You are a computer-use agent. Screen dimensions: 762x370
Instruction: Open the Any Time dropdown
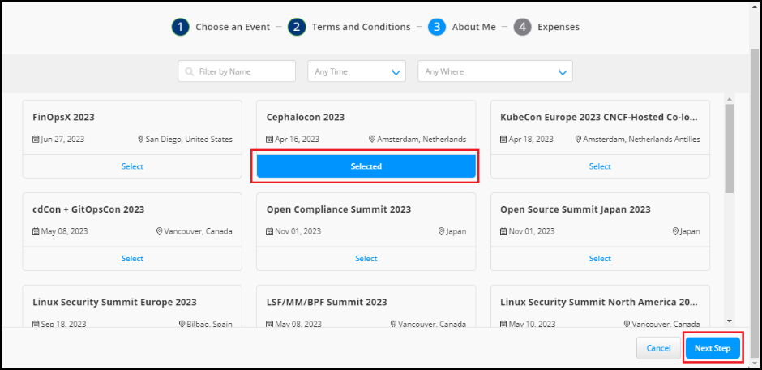tap(356, 72)
